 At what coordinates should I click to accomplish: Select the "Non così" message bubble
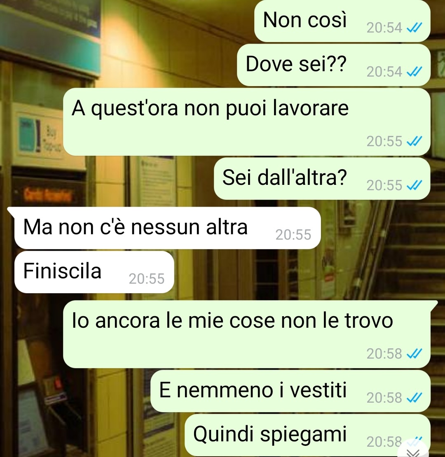[342, 21]
